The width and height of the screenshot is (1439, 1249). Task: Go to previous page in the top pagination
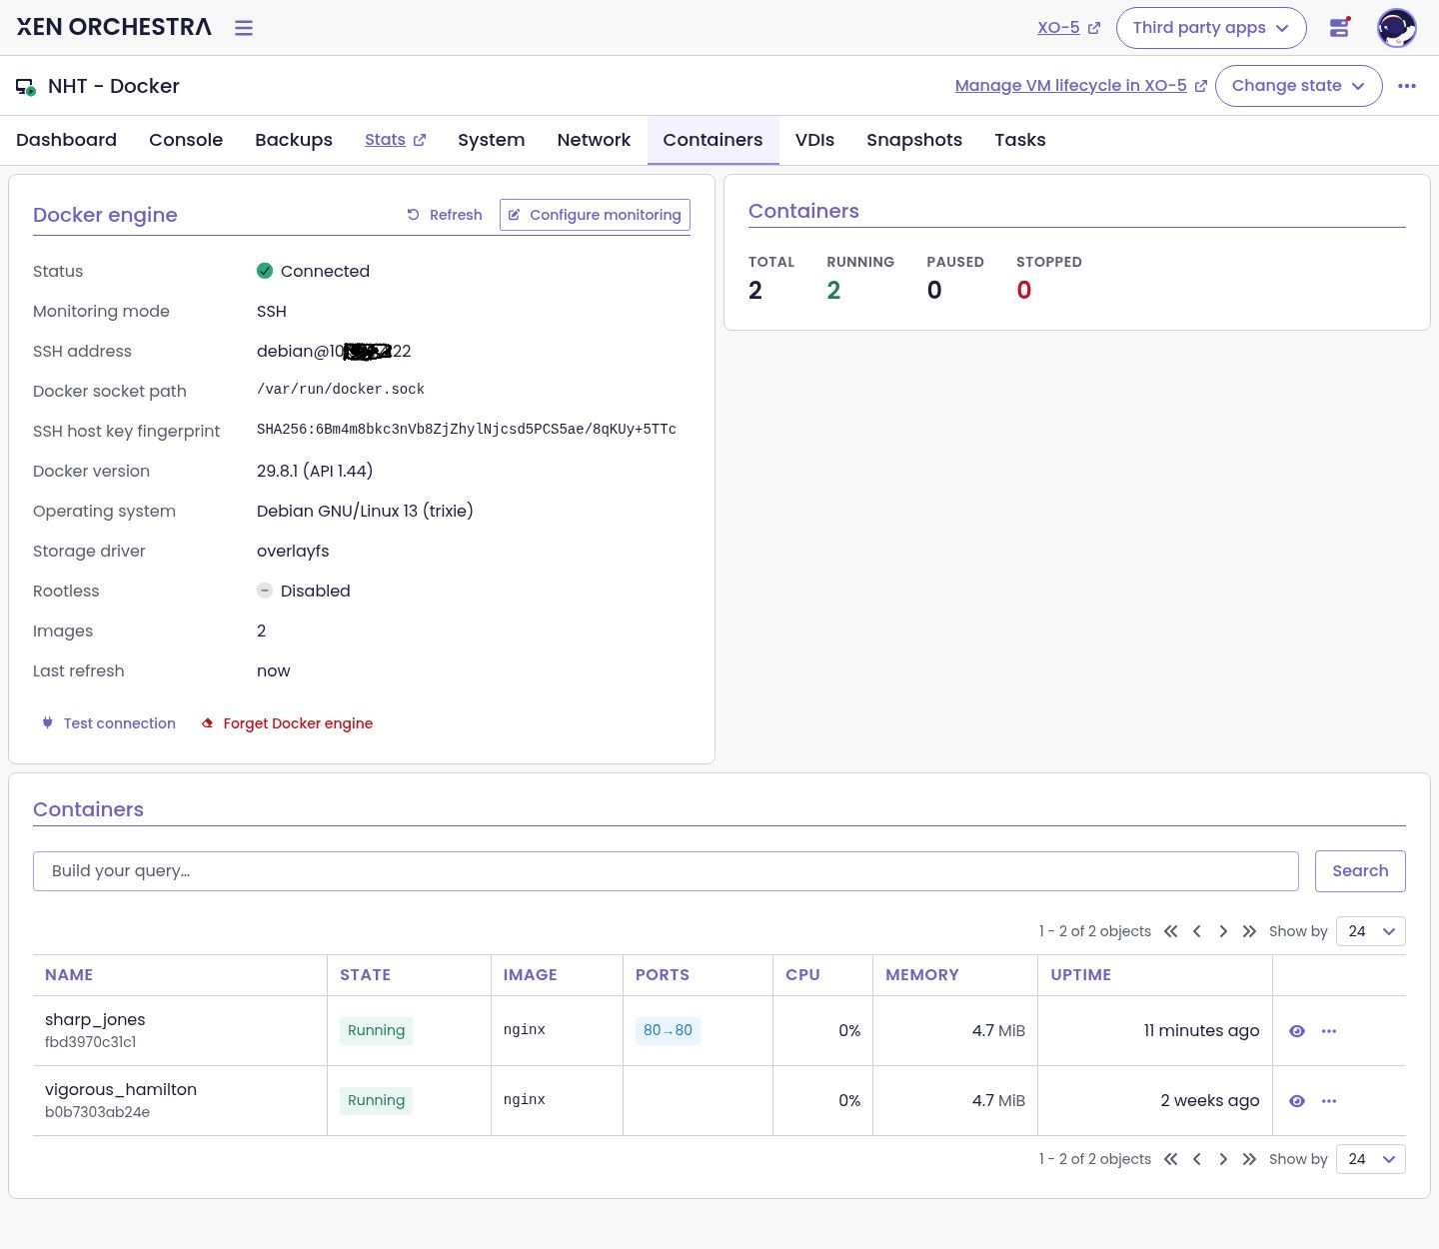click(1197, 931)
